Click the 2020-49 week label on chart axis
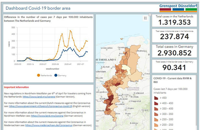200x130 pixels. click(x=68, y=64)
